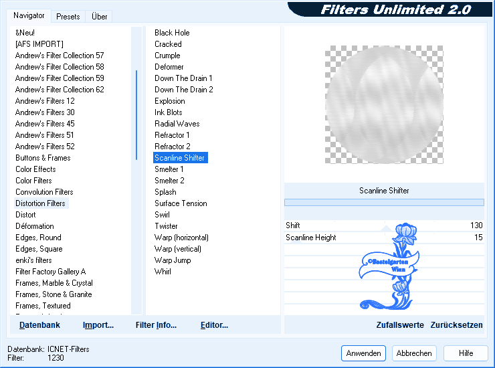Choose the Splash filter
The height and width of the screenshot is (368, 495).
165,192
